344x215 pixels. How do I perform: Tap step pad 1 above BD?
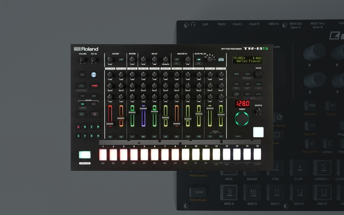[x=103, y=155]
